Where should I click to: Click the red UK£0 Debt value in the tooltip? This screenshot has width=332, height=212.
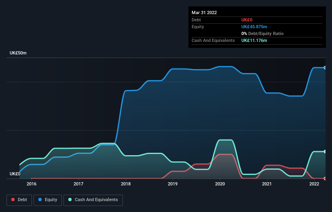(x=247, y=20)
